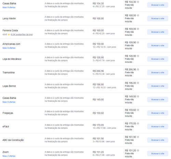Show info icon beside R$ 266,96 total

coord(138,69)
